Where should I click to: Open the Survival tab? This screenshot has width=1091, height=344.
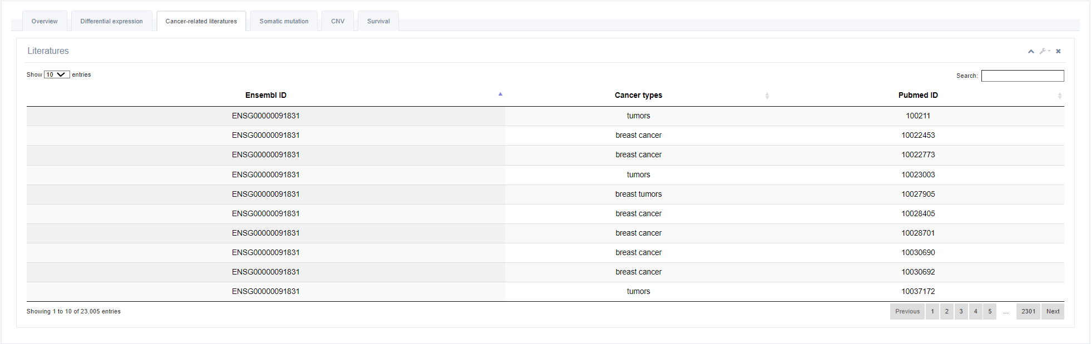[378, 21]
